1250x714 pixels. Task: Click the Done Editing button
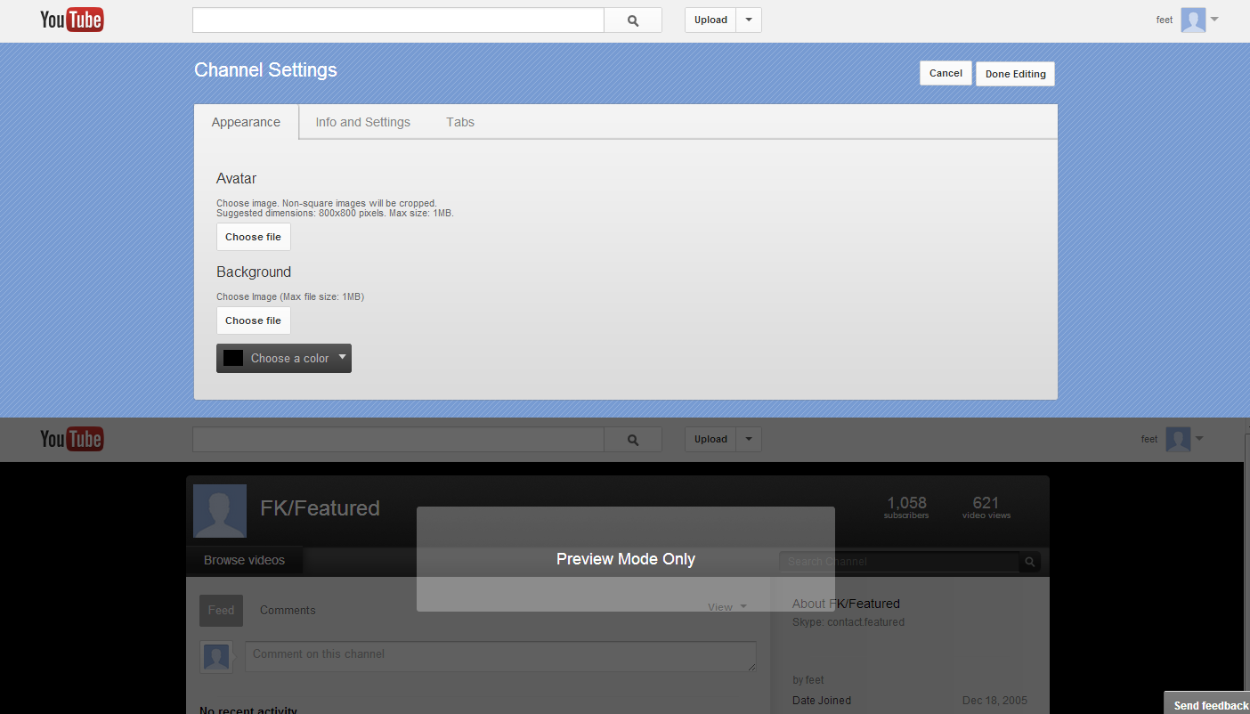[x=1016, y=74]
